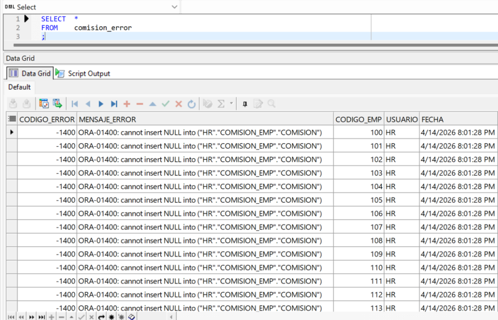
Task: Delete row using the minus icon
Action: [140, 103]
